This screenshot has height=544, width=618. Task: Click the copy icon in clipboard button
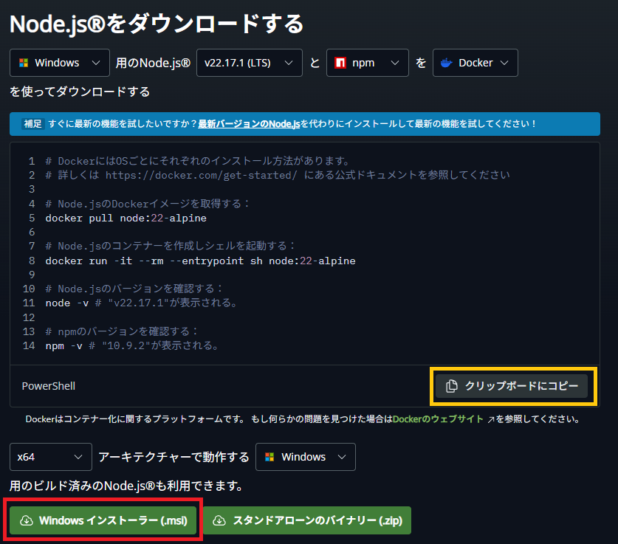[452, 386]
